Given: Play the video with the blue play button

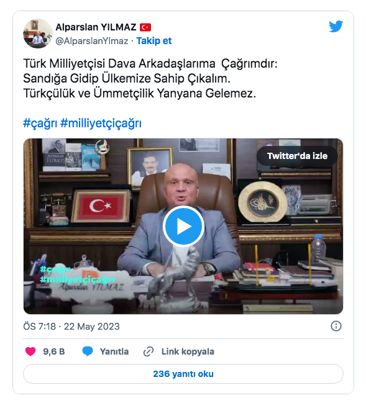Looking at the screenshot, I should pos(183,226).
